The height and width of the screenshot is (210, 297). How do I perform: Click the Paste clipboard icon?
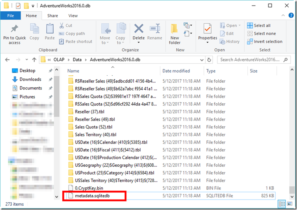50,29
